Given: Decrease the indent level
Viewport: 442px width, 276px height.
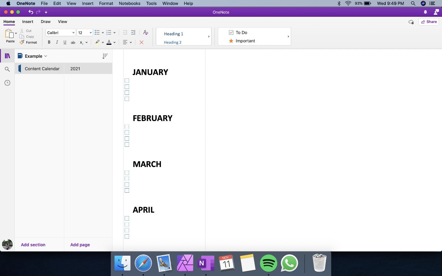Looking at the screenshot, I should (125, 32).
